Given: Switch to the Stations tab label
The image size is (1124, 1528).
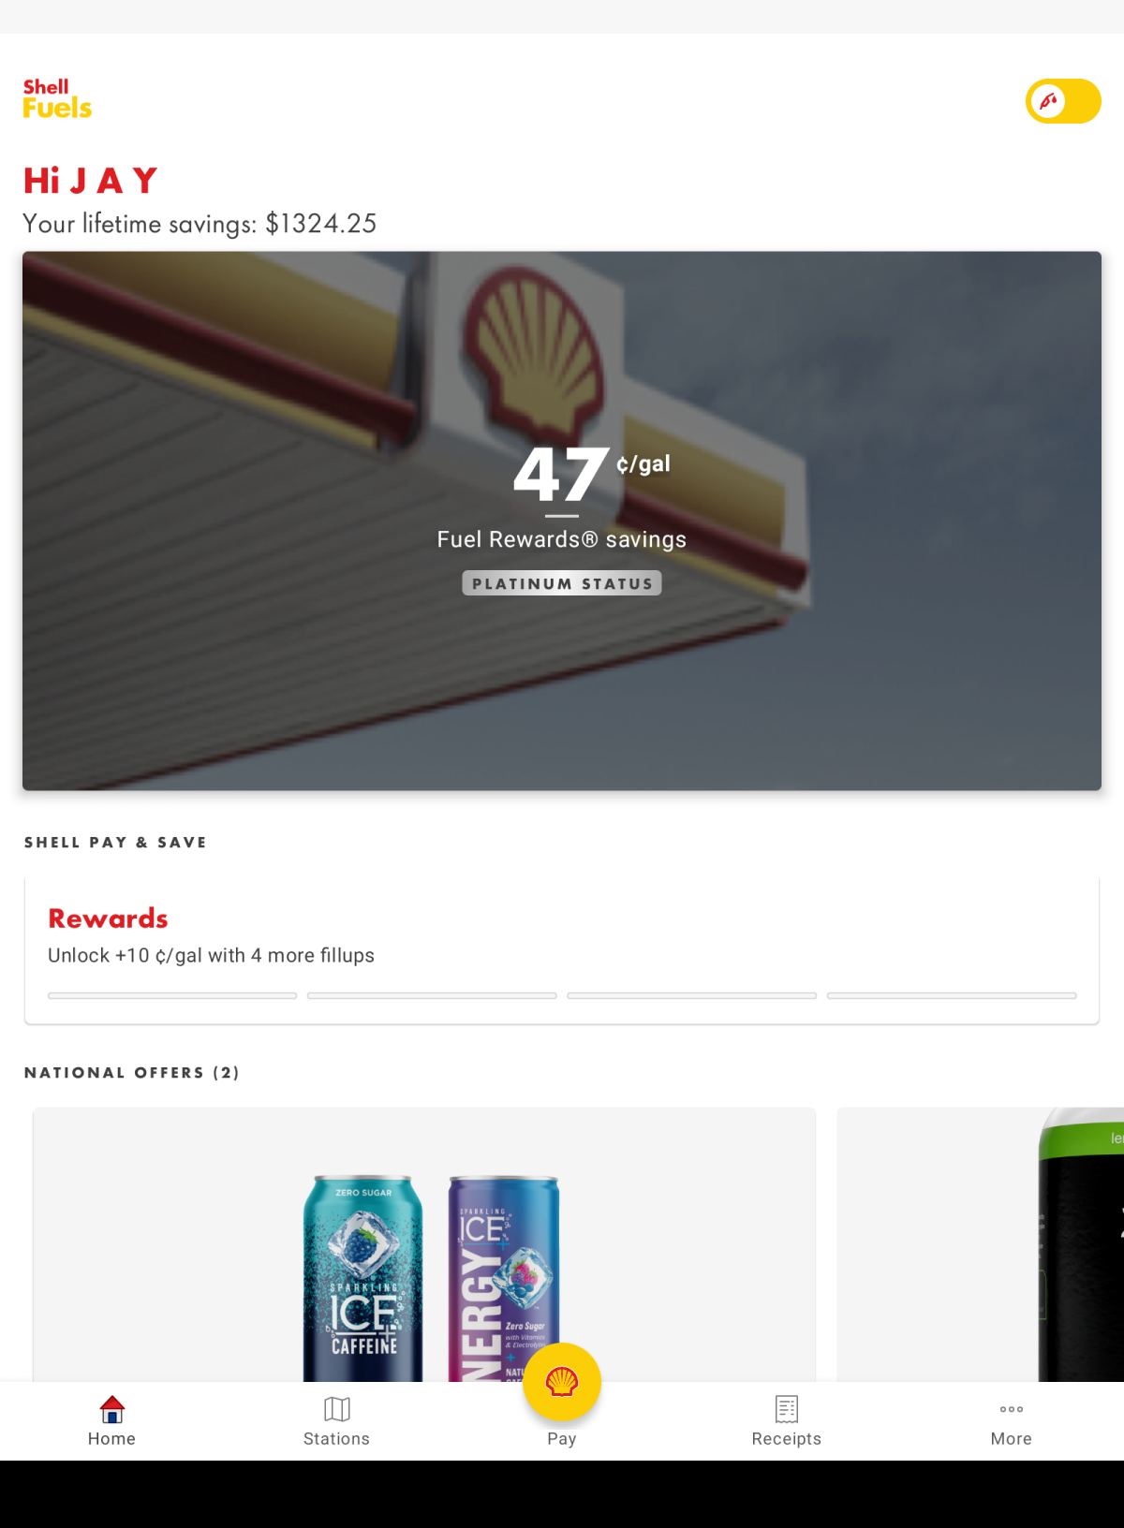Looking at the screenshot, I should [x=337, y=1439].
